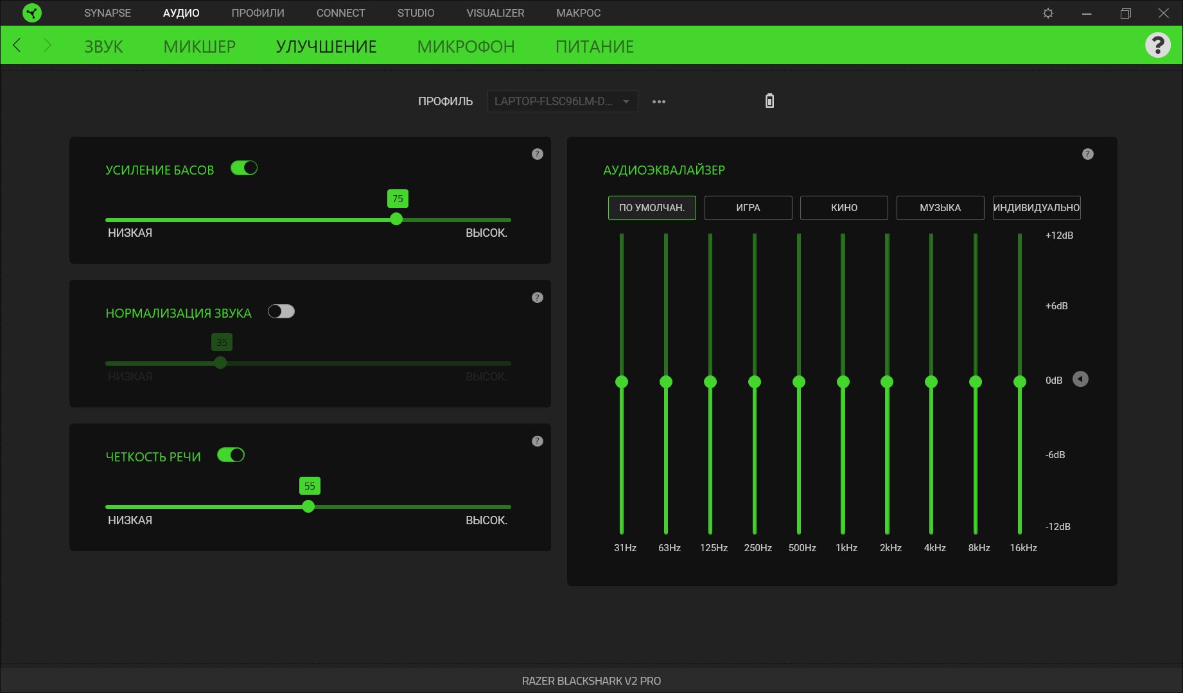1183x693 pixels.
Task: Click the АУДИОЭКВАЛАЙЗЕР heading
Action: coord(664,170)
